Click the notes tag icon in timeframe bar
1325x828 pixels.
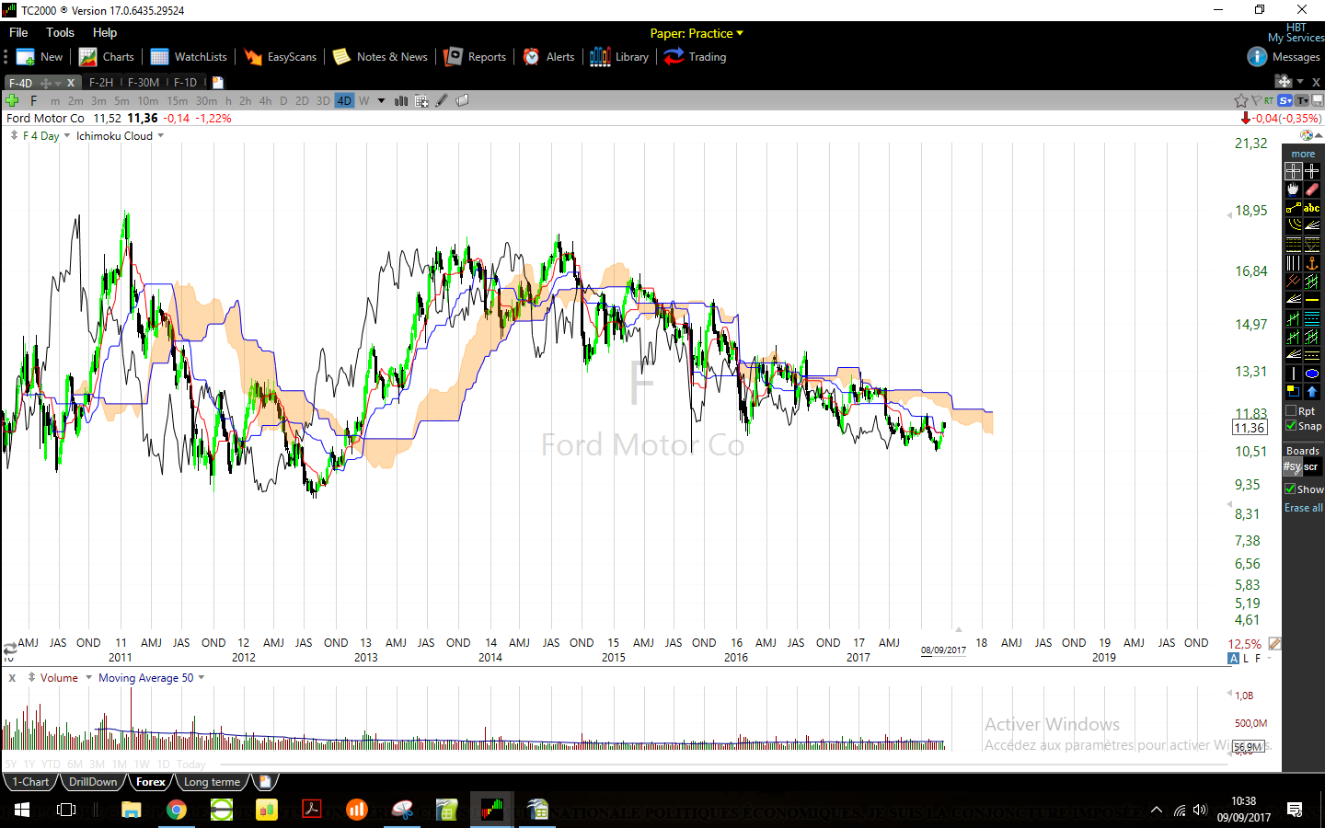[x=462, y=101]
